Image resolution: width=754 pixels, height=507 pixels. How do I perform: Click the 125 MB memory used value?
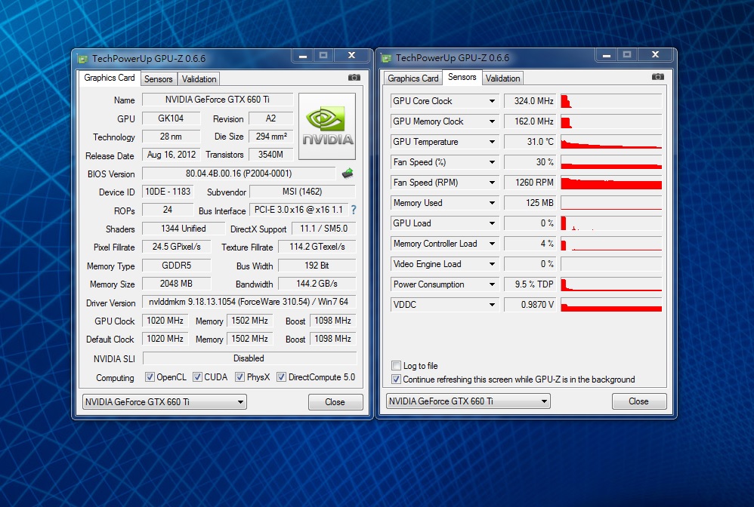click(x=530, y=203)
